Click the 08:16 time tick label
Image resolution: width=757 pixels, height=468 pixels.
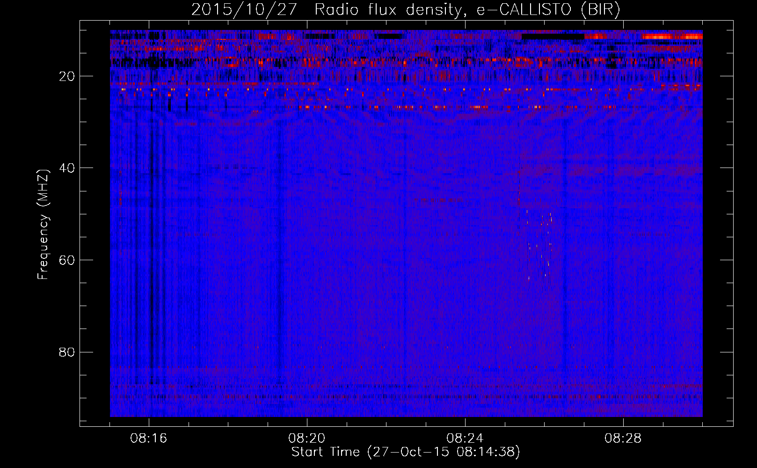pos(149,439)
